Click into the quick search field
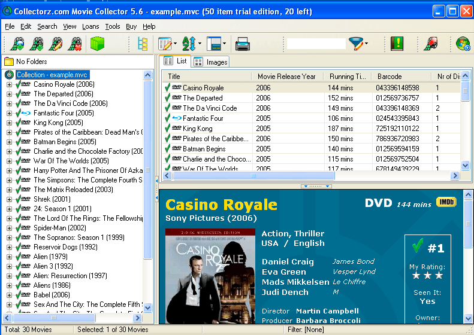Screen dimensions: 474x335 point(316,44)
